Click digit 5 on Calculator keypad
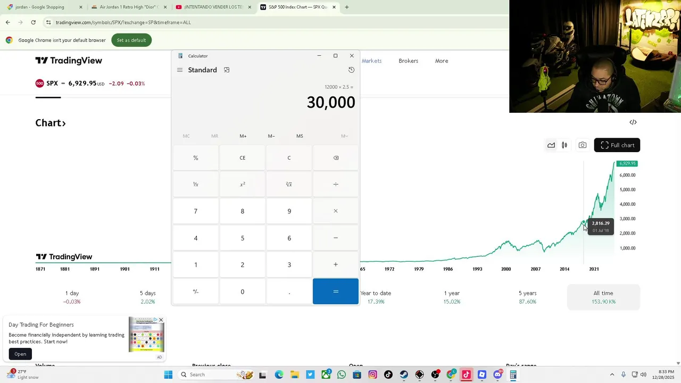Viewport: 681px width, 383px height. coord(243,238)
